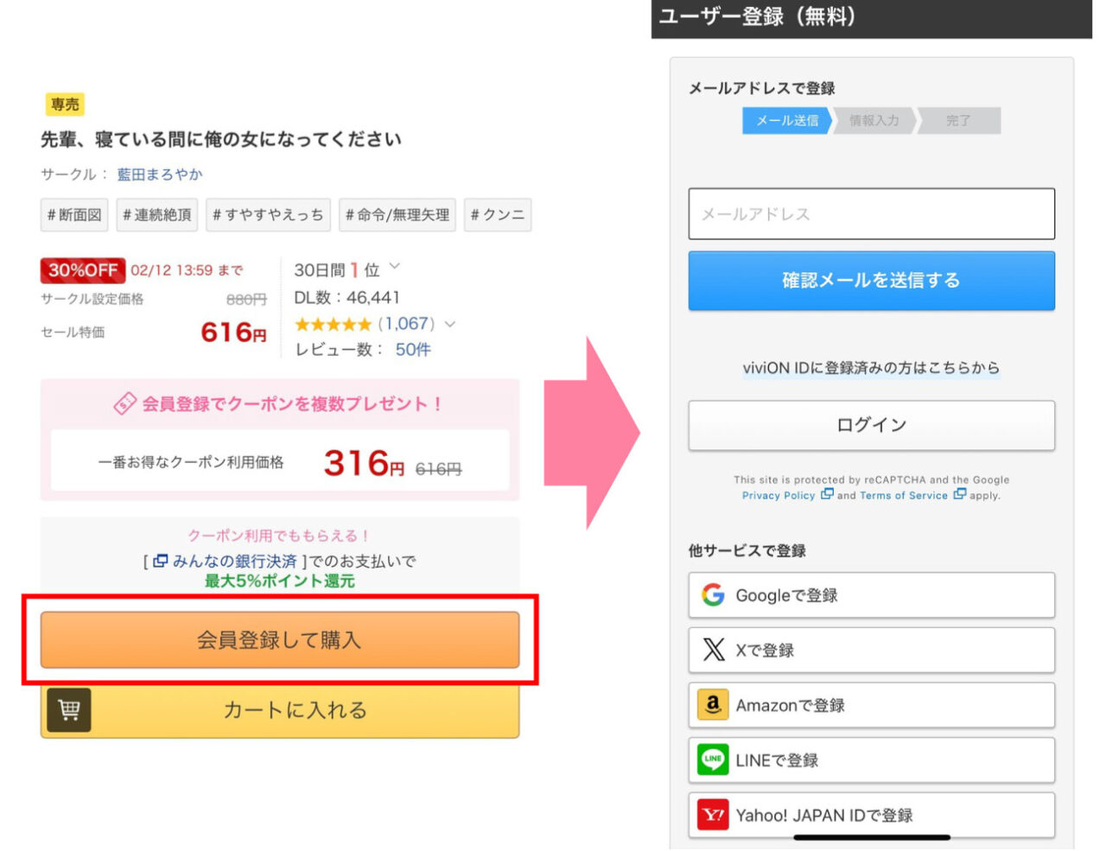The image size is (1106, 851).
Task: Click the Yahoo! JAPAN logo icon
Action: pyautogui.click(x=713, y=815)
